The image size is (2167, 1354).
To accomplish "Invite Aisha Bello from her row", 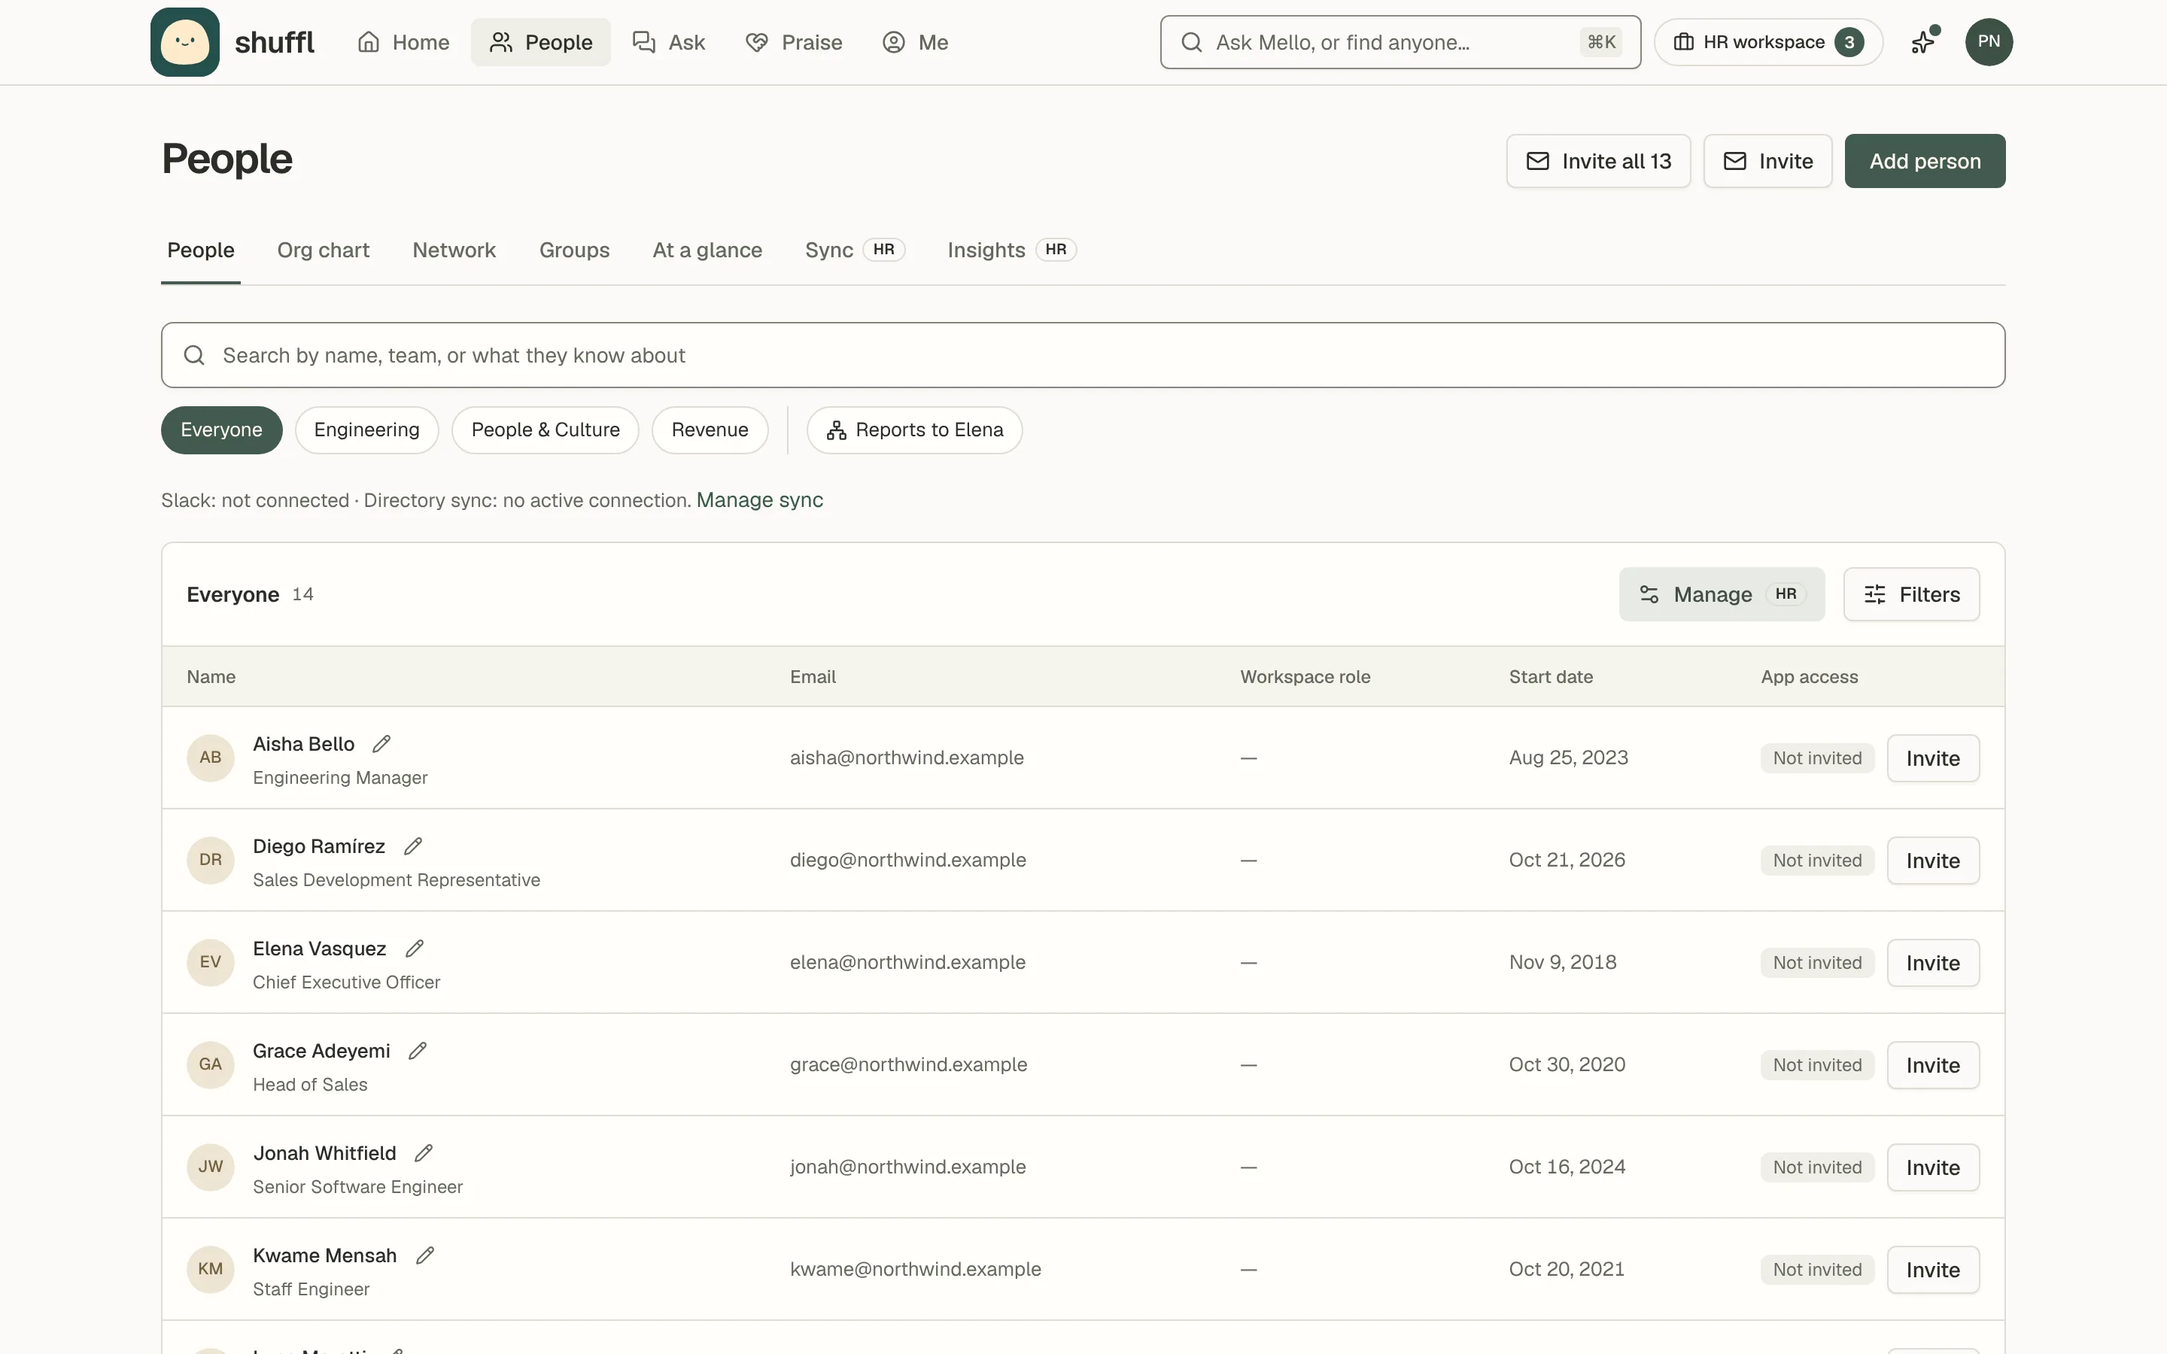I will click(x=1932, y=758).
